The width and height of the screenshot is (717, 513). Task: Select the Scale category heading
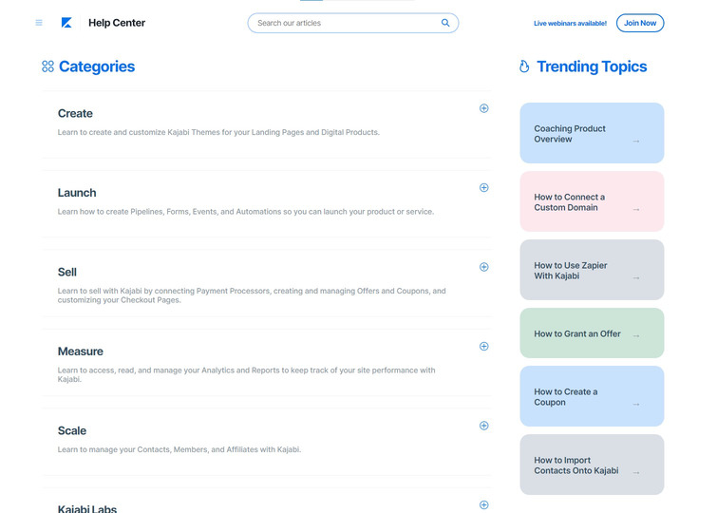72,430
